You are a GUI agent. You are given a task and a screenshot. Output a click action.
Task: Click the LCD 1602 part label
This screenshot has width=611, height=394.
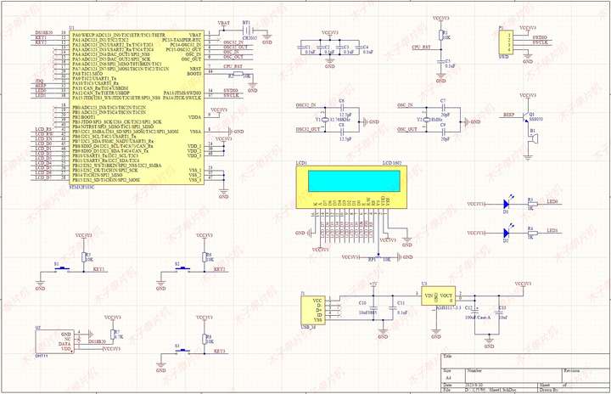pos(391,163)
